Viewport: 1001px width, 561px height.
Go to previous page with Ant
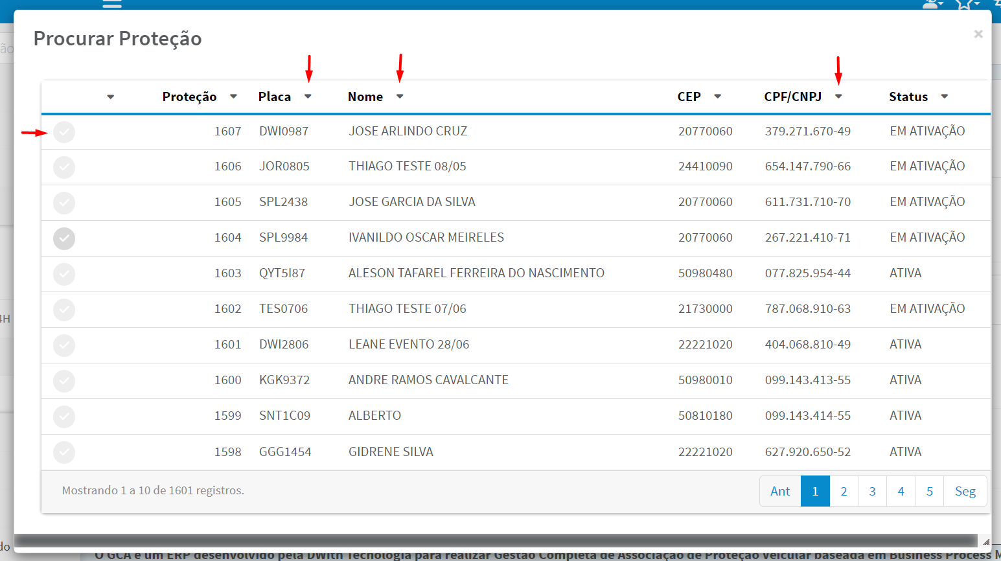pyautogui.click(x=780, y=491)
